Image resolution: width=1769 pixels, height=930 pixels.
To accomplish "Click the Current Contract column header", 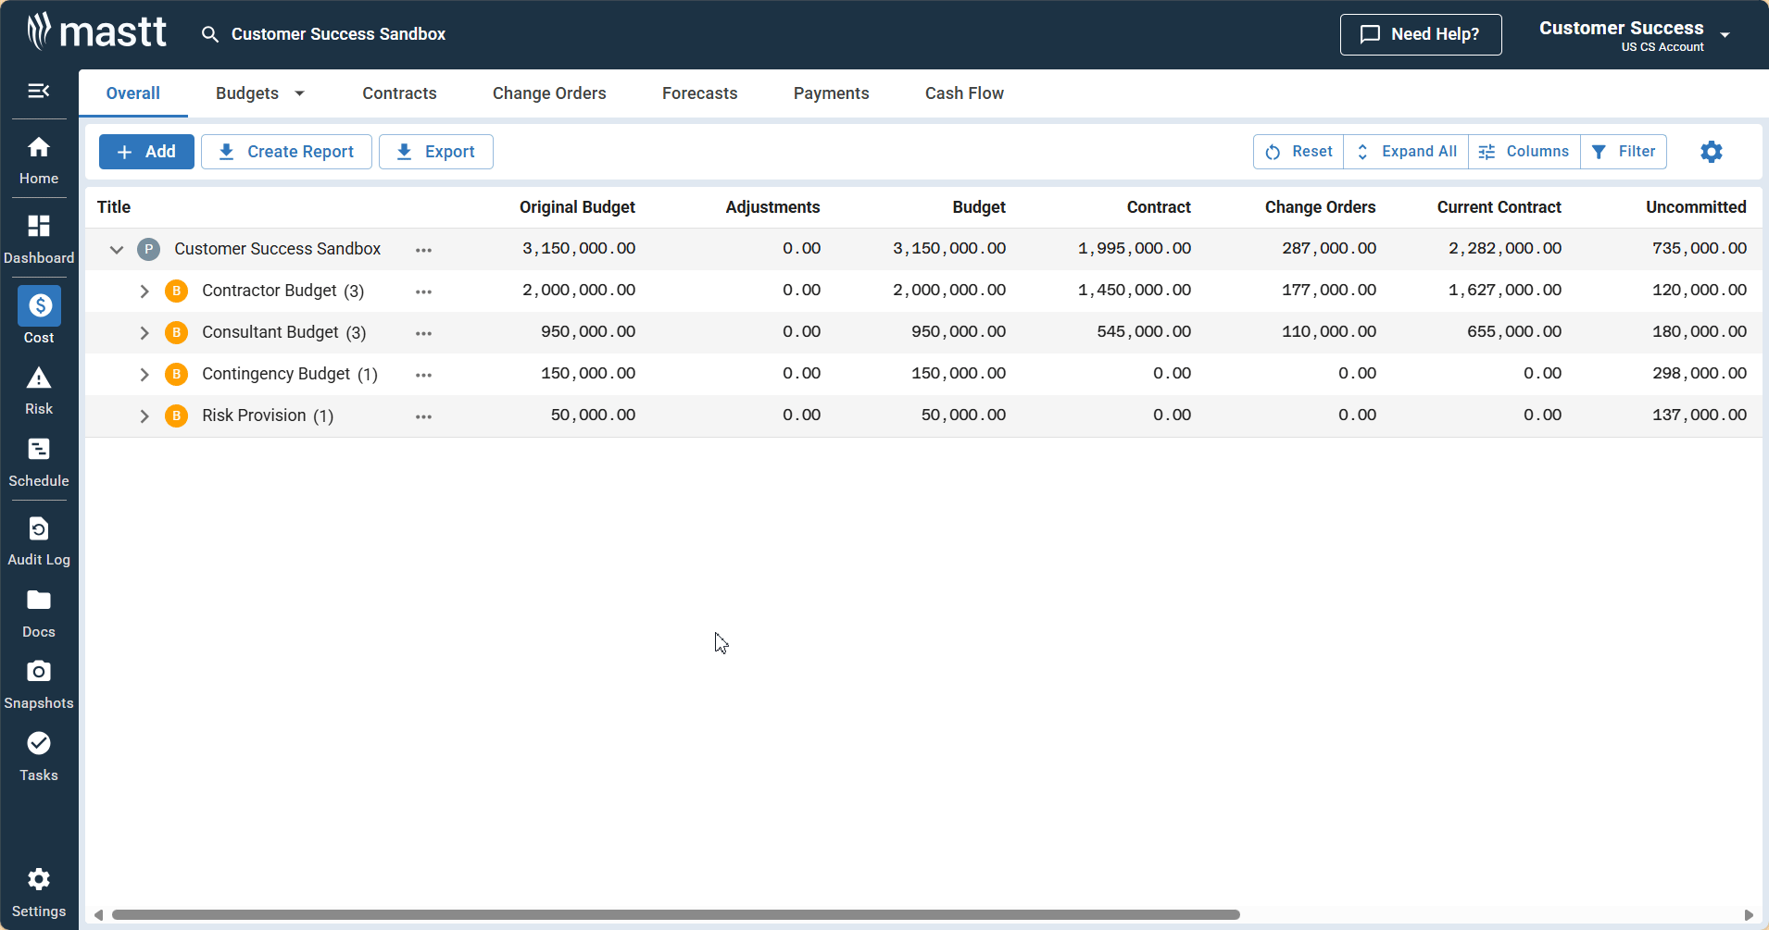I will [x=1499, y=207].
